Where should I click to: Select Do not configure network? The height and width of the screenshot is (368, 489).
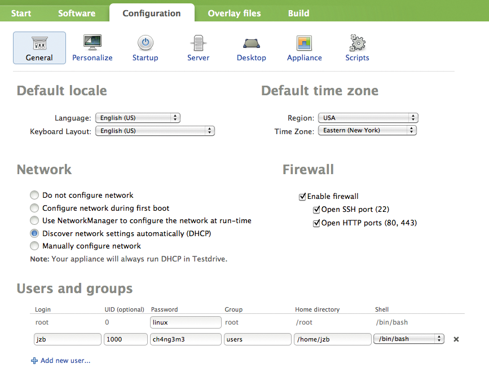(34, 195)
